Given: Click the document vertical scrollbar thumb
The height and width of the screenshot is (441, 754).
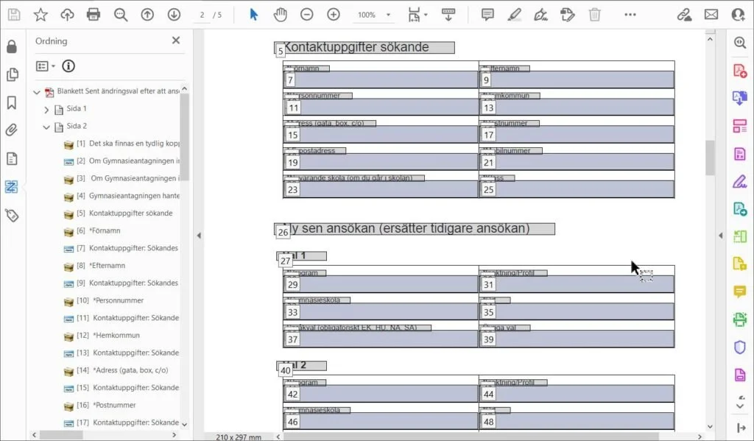Looking at the screenshot, I should [x=710, y=158].
